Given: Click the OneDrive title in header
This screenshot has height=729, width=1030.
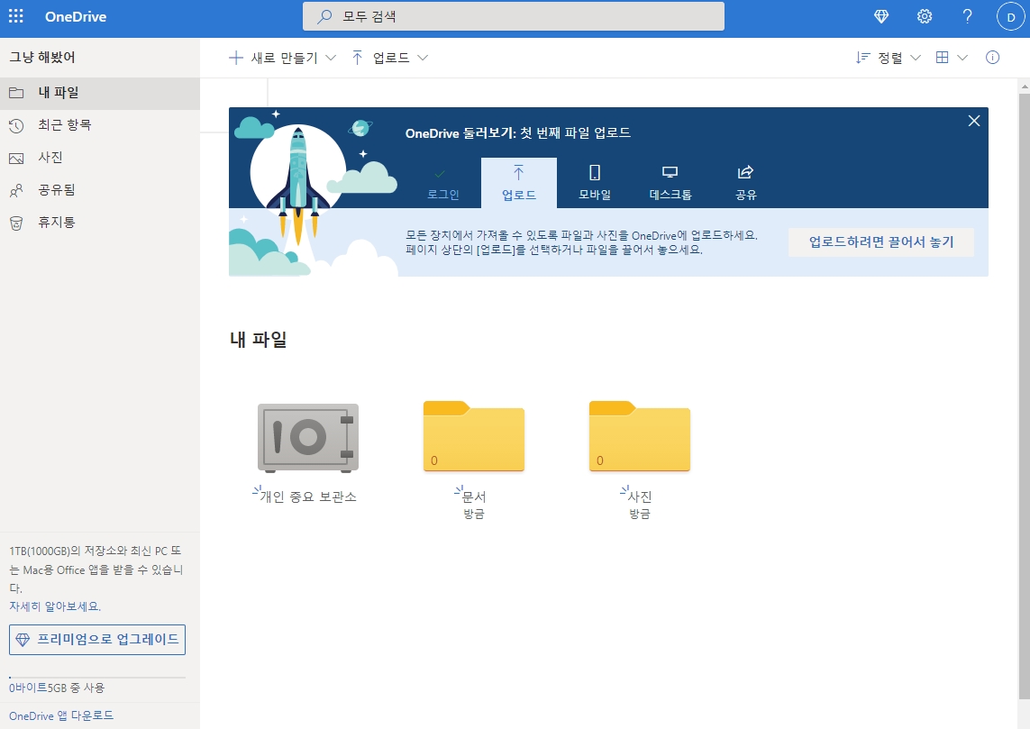Looking at the screenshot, I should coord(76,17).
